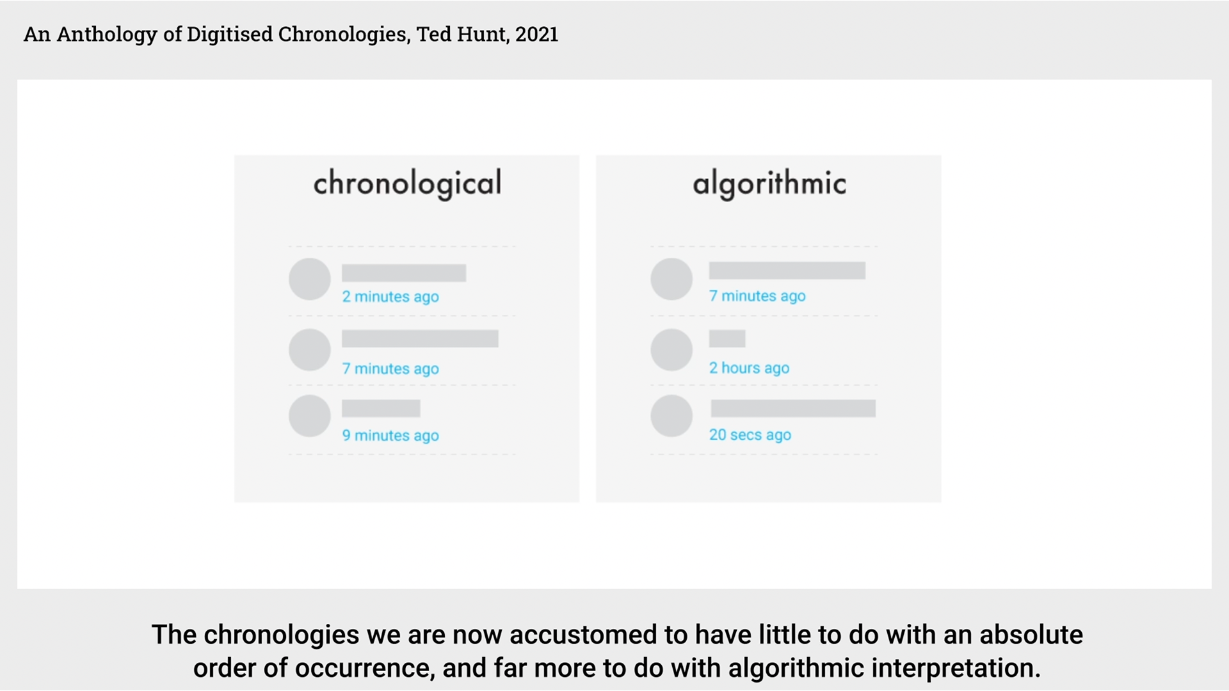Open algorithmic feed's "7 minutes ago" timestamp
The image size is (1229, 691).
point(757,296)
